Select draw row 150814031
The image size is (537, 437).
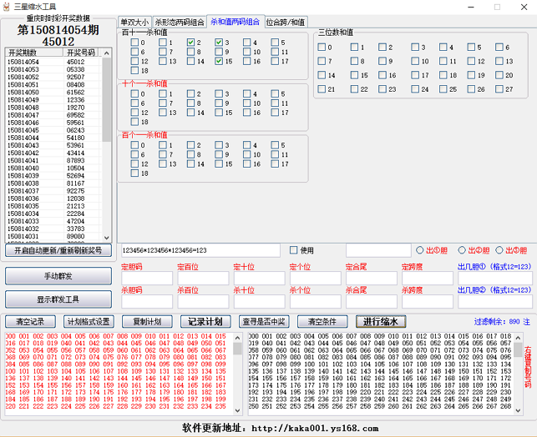53,236
